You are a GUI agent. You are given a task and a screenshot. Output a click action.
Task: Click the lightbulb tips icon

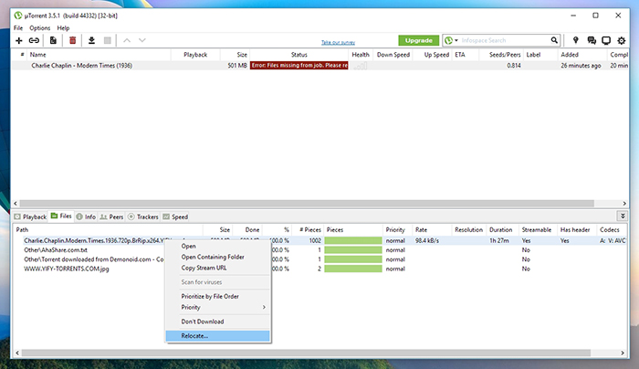click(575, 40)
